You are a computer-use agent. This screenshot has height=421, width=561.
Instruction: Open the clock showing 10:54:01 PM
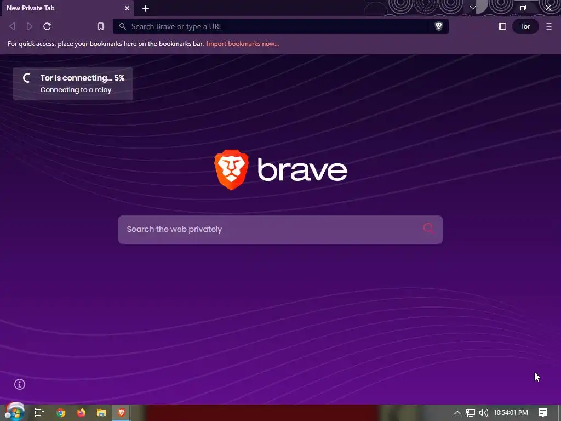[511, 413]
